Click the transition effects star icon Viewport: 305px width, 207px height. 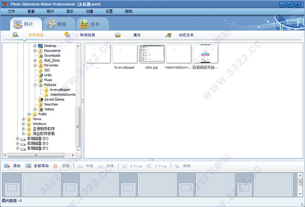67,34
